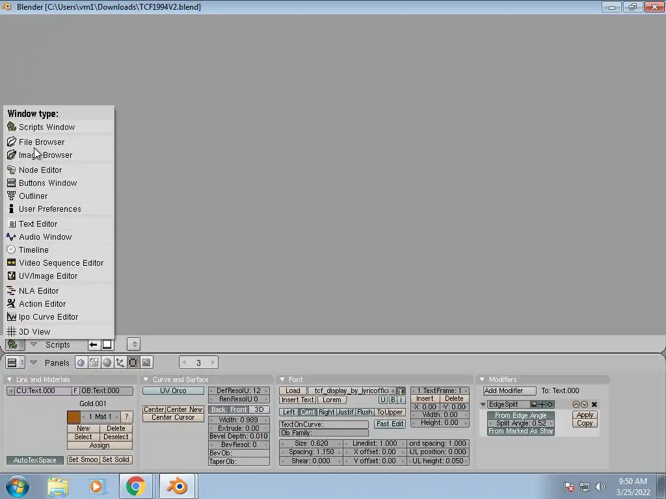Toggle EdgeSplit modifier render enable icon

tap(534, 404)
